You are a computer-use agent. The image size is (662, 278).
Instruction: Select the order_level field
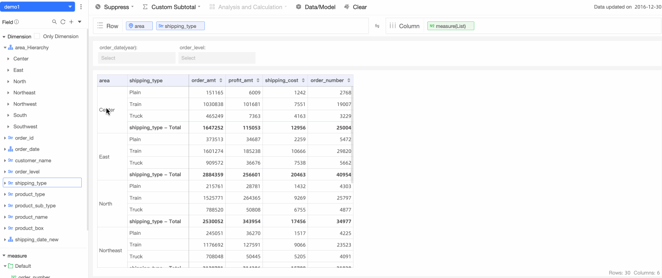click(27, 172)
